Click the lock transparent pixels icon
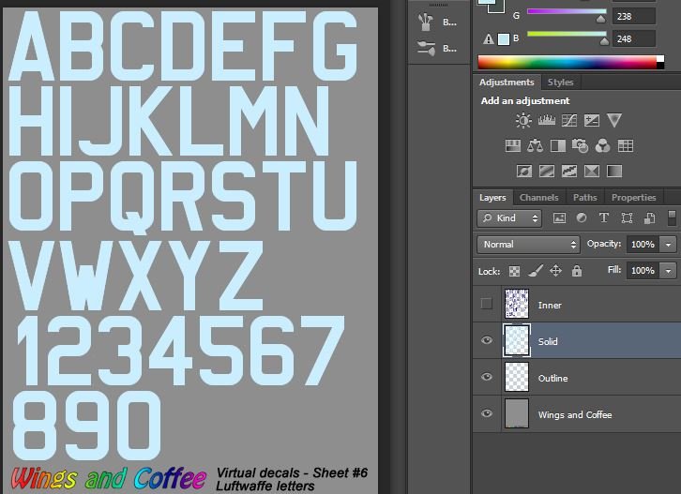This screenshot has width=681, height=494. 514,271
